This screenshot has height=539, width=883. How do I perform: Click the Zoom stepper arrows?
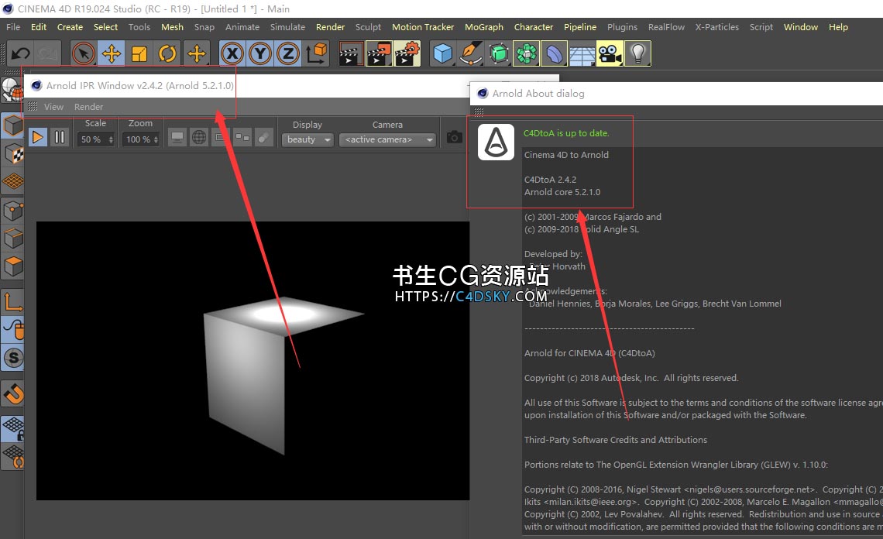[x=156, y=139]
